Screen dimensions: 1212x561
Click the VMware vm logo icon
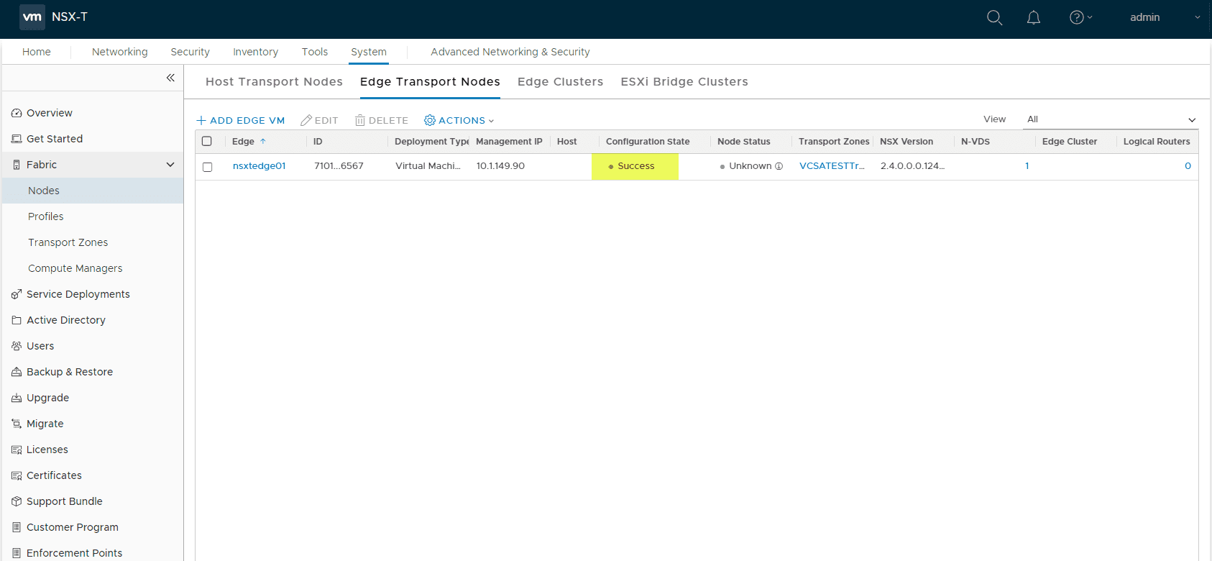click(x=32, y=17)
